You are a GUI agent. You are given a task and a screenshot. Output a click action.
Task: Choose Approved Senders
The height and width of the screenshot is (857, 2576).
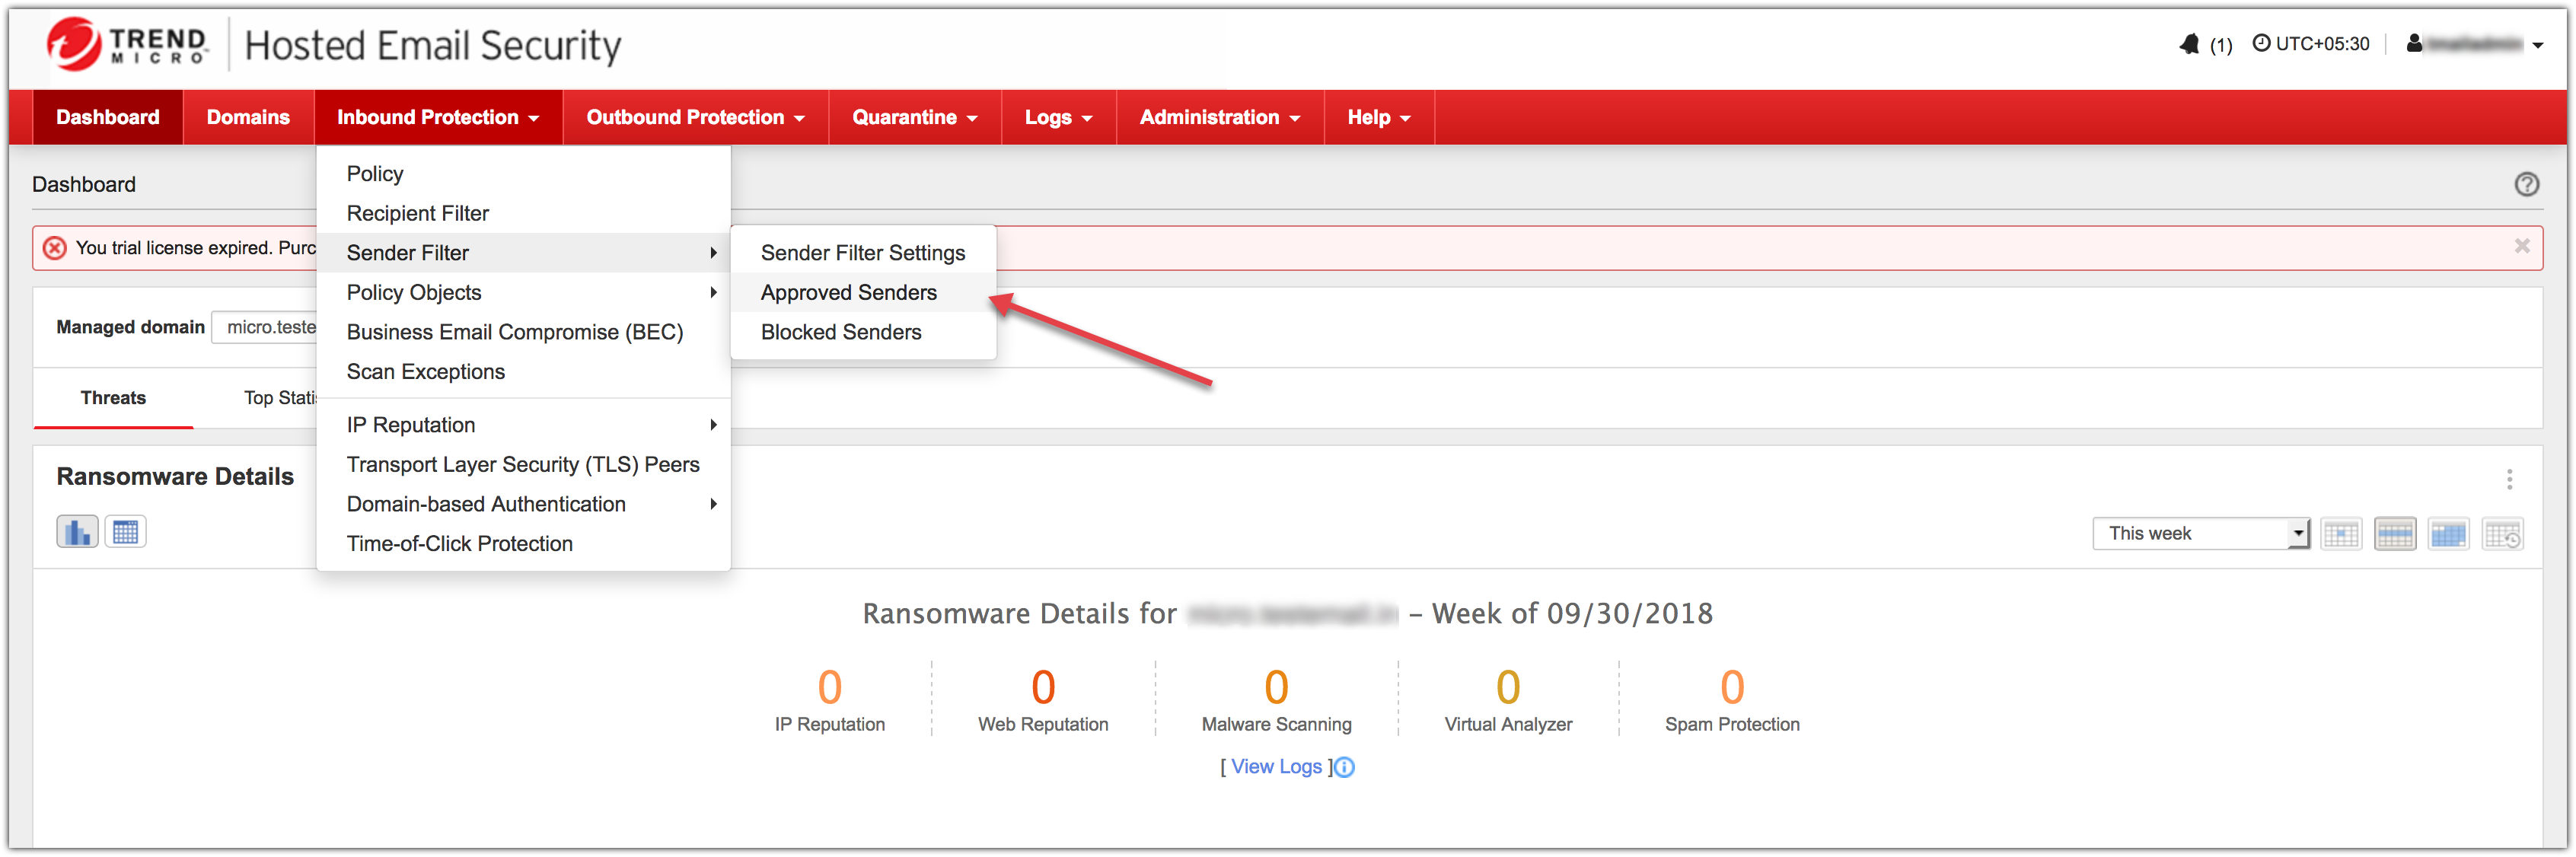tap(863, 293)
